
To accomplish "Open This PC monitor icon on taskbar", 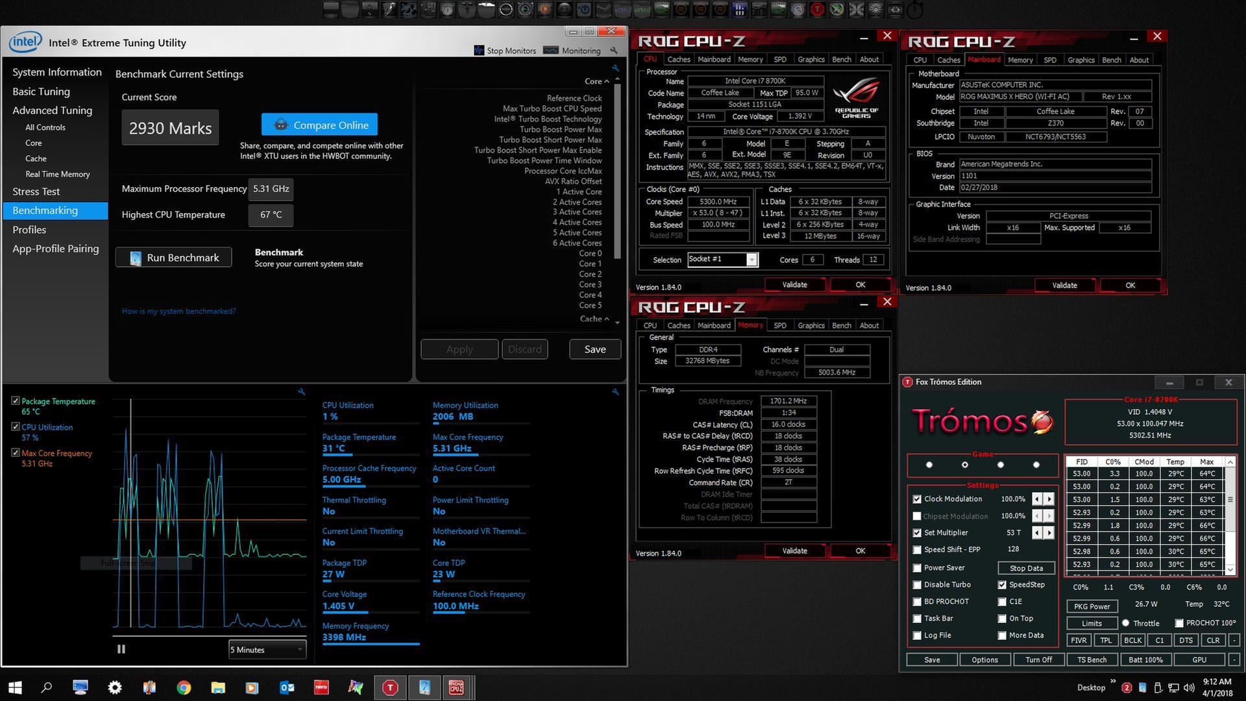I will (x=80, y=687).
